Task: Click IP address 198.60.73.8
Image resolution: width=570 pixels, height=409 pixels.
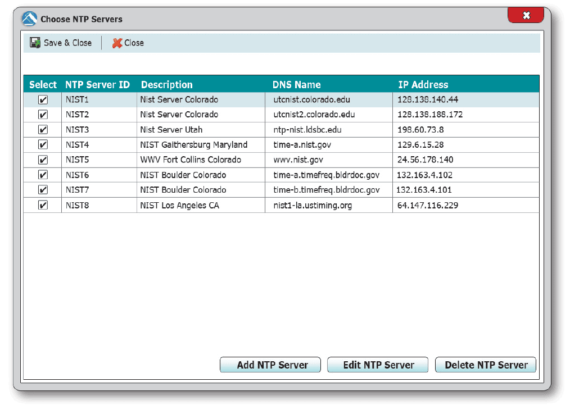Action: click(x=420, y=130)
